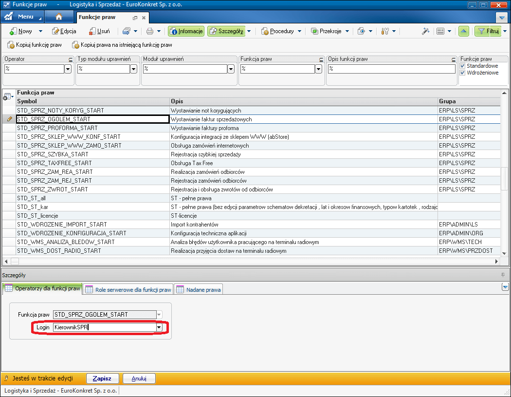Open the Procedury dropdown arrow
Screen dimensions: 511x397
(300, 31)
